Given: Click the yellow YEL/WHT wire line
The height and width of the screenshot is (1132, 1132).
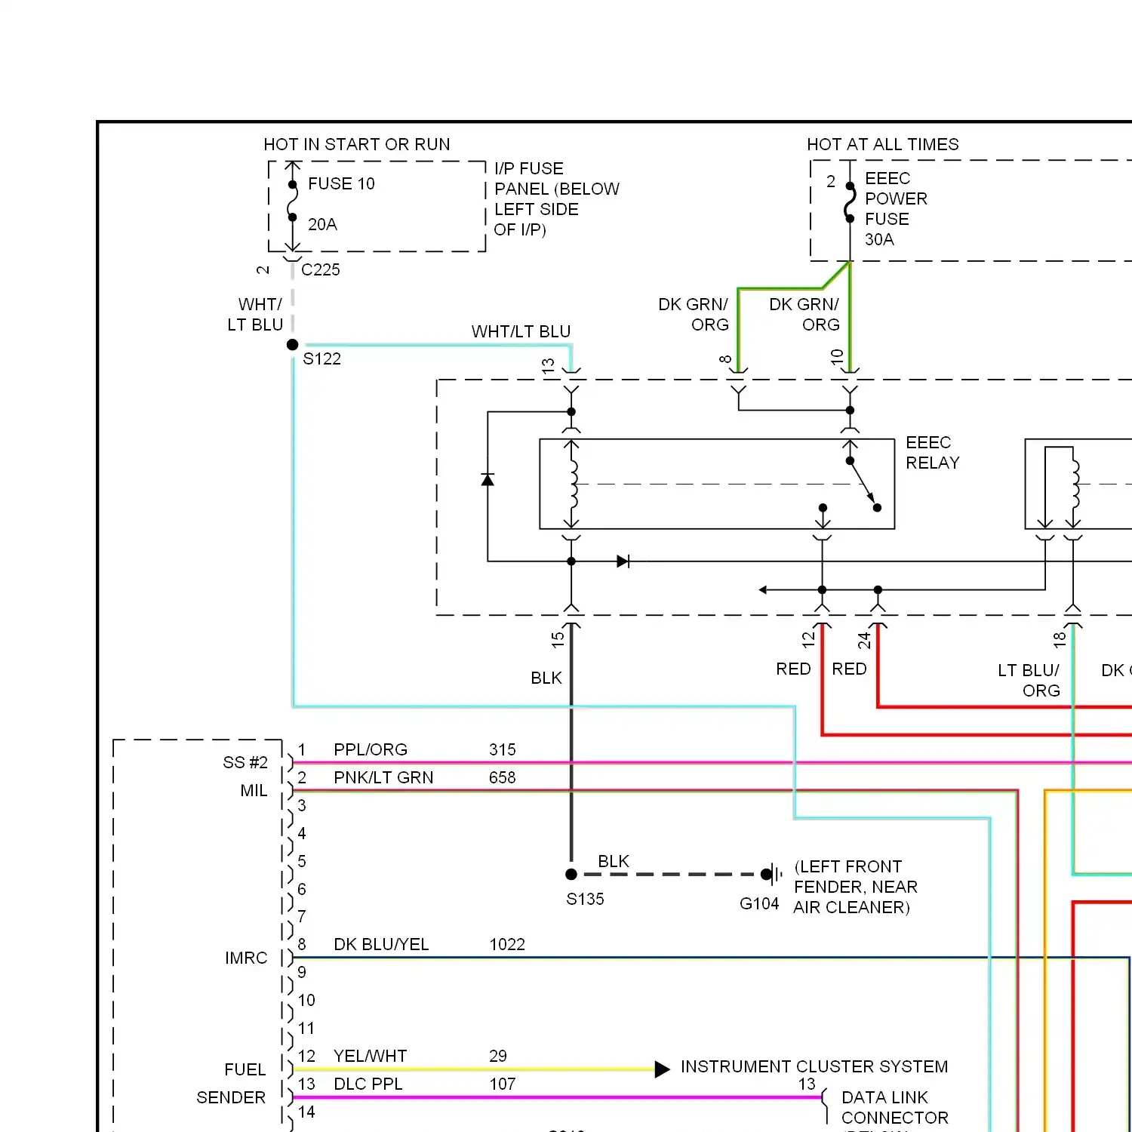Looking at the screenshot, I should click(x=474, y=1069).
